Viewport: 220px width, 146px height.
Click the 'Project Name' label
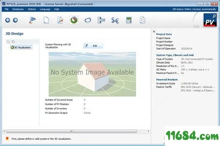[x=163, y=38]
